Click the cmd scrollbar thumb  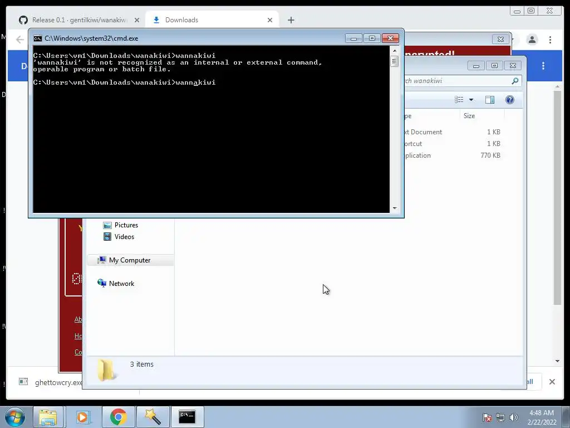click(395, 61)
